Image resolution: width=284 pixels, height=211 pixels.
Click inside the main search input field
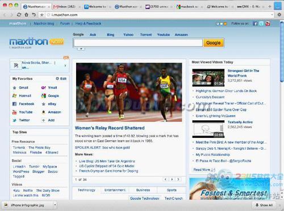click(x=138, y=43)
